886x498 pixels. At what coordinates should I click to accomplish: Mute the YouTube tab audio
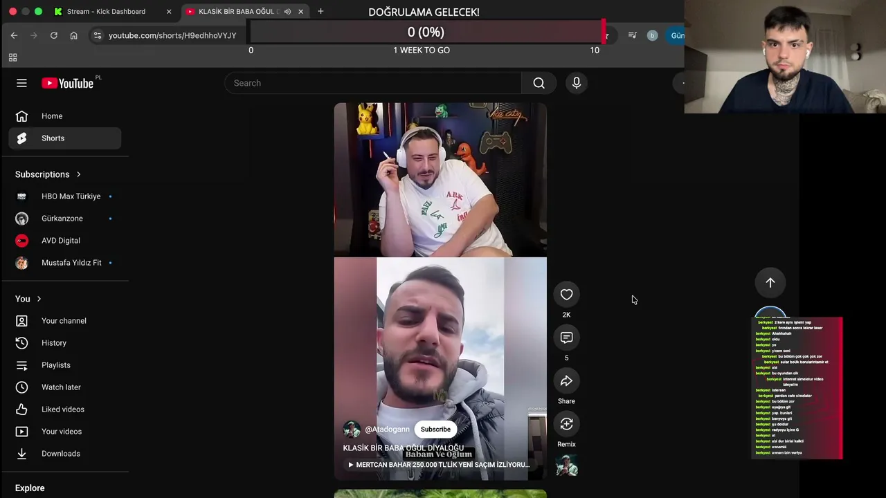point(287,12)
